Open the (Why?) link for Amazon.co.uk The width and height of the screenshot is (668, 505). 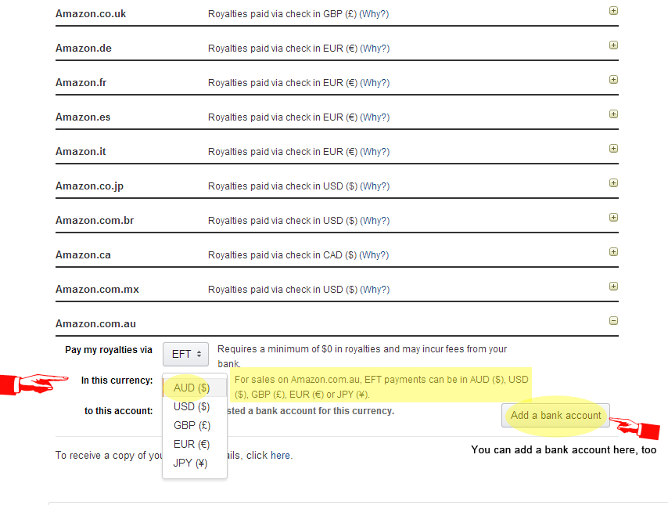click(374, 14)
